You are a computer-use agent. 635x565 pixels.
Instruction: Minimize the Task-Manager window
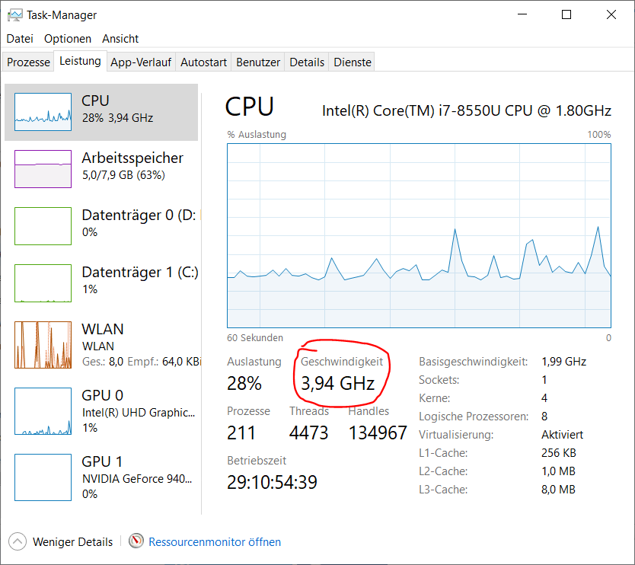522,14
